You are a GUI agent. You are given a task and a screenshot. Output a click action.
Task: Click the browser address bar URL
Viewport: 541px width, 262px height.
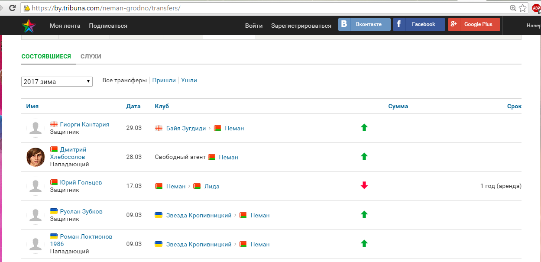107,8
